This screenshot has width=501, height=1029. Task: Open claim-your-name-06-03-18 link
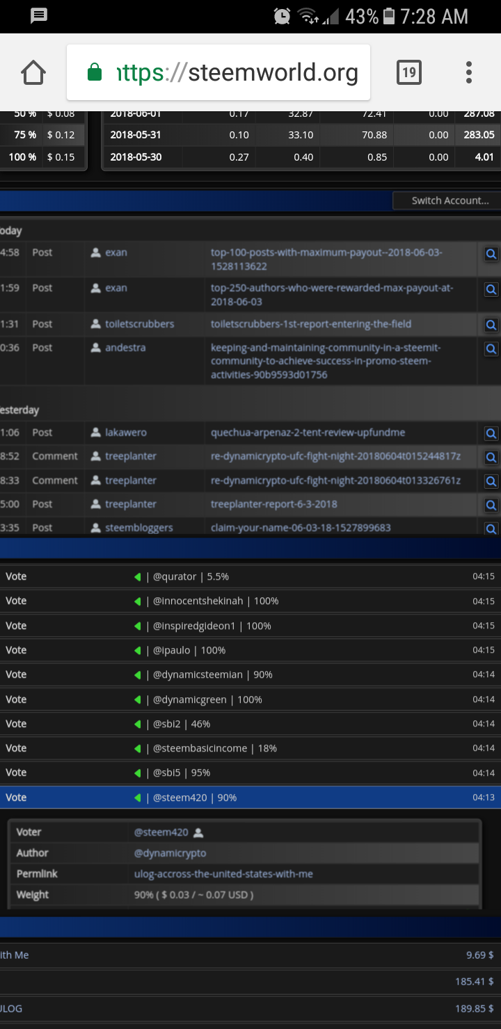tap(301, 528)
